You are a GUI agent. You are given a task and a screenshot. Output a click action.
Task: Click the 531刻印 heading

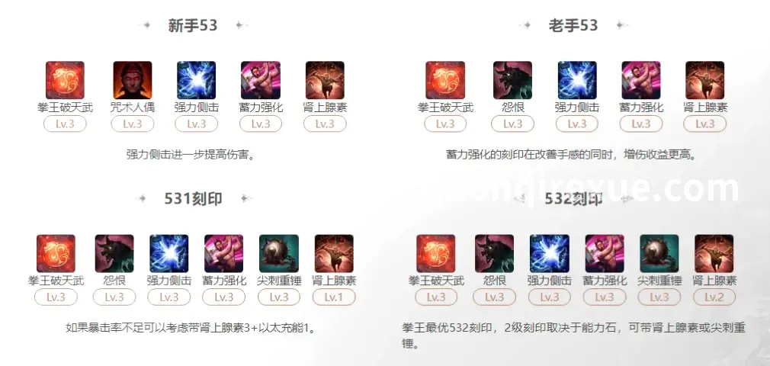(x=194, y=198)
